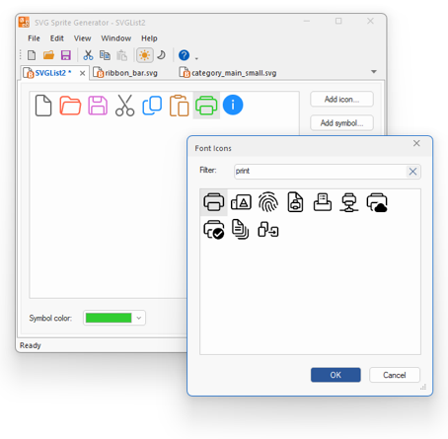Choose the stacked documents font icon
This screenshot has width=448, height=439.
pyautogui.click(x=241, y=229)
